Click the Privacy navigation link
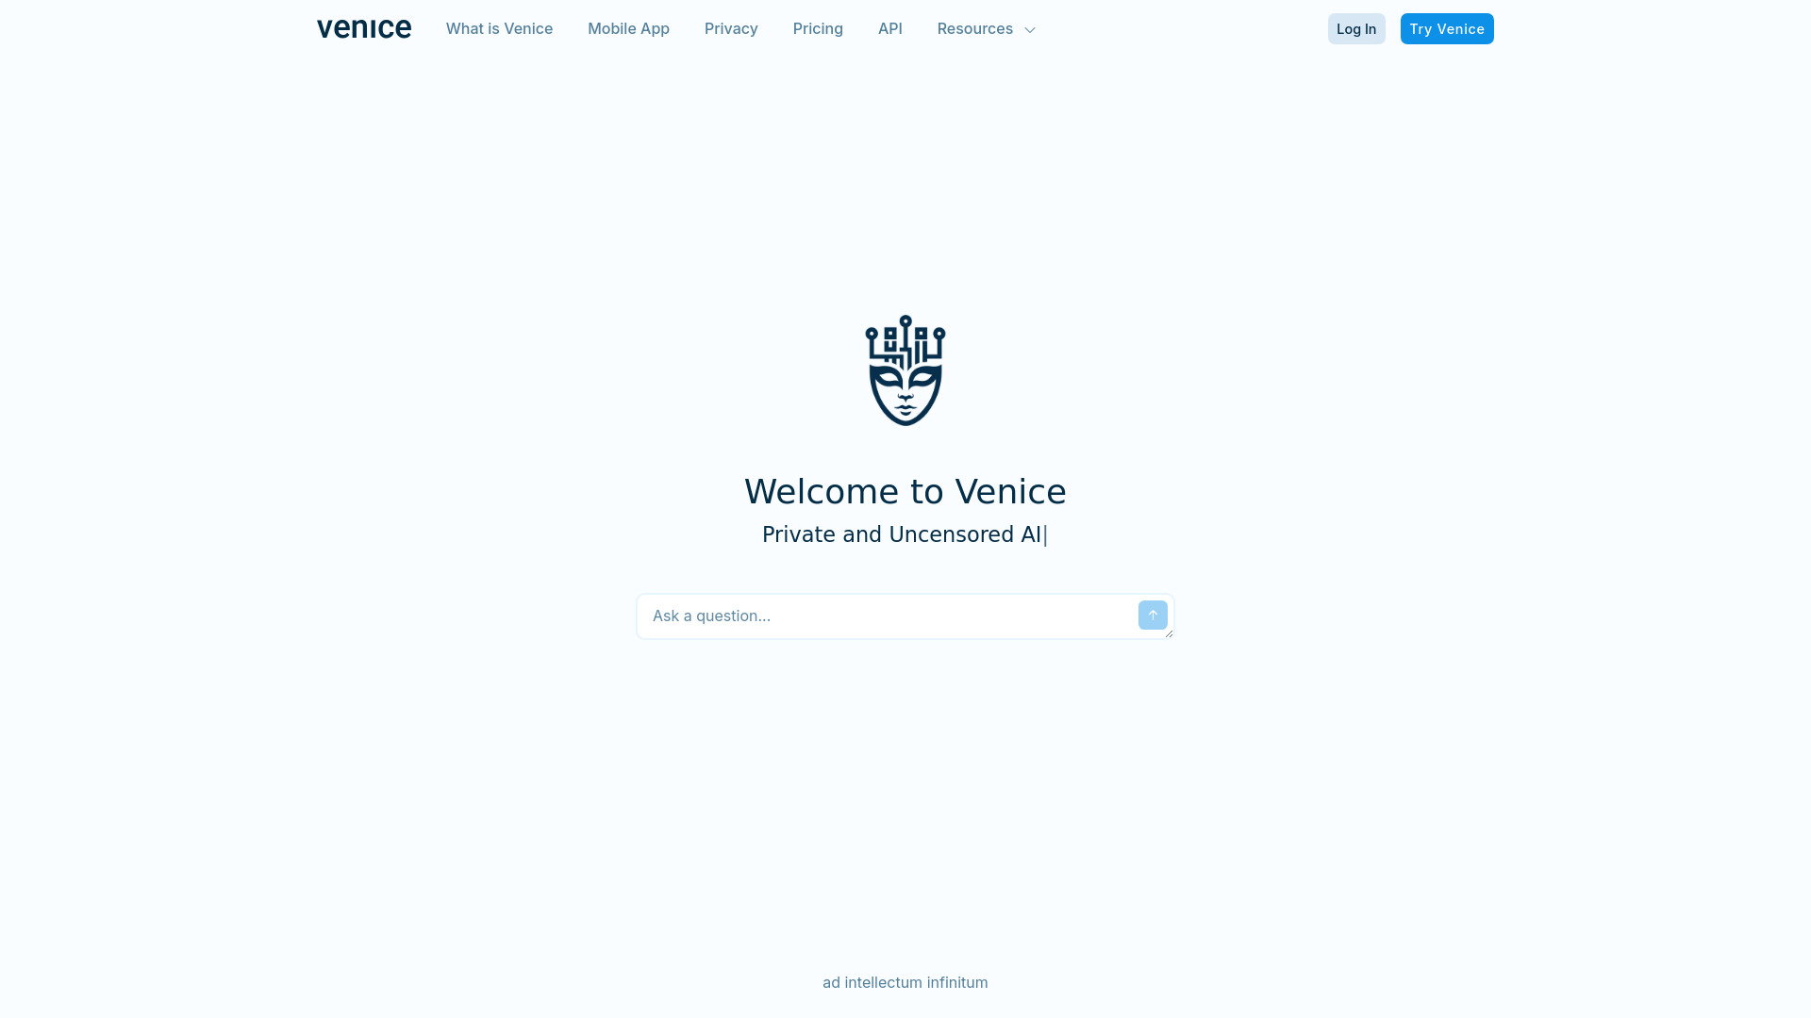Screen dimensions: 1811x1018 (x=730, y=28)
